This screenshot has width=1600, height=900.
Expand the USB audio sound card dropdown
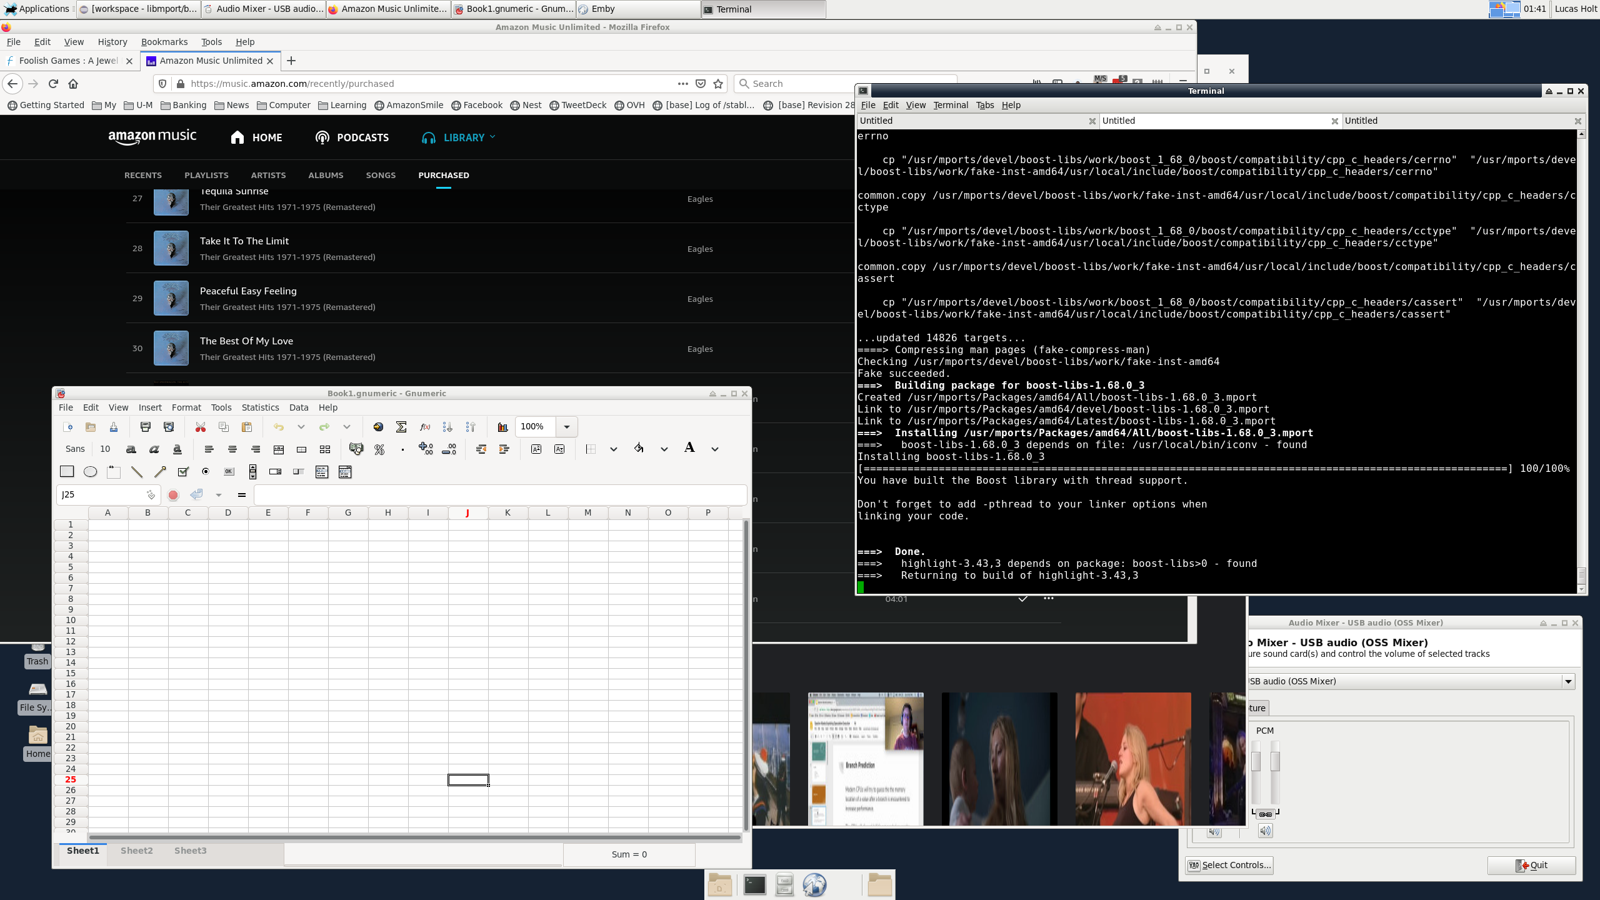1568,681
